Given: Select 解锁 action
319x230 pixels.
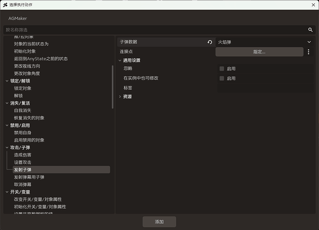Looking at the screenshot, I should pyautogui.click(x=18, y=96).
